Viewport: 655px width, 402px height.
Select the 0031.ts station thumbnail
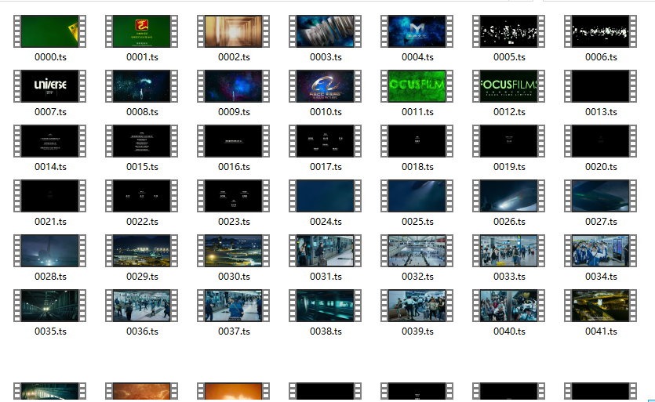tap(325, 251)
